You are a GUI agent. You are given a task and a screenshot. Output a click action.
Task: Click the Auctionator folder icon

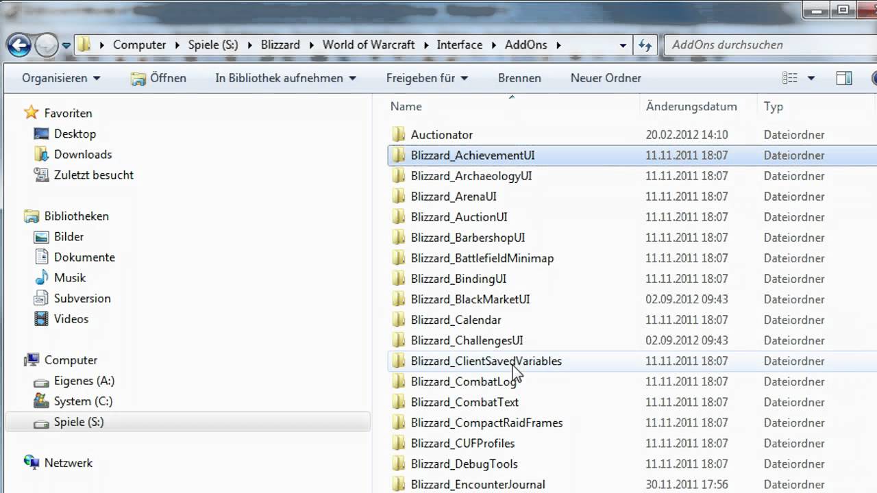(399, 135)
